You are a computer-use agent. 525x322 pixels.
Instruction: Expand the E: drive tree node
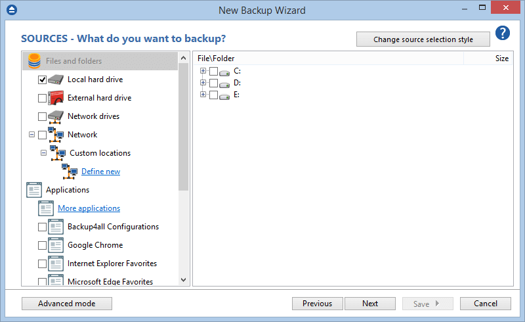[x=203, y=95]
